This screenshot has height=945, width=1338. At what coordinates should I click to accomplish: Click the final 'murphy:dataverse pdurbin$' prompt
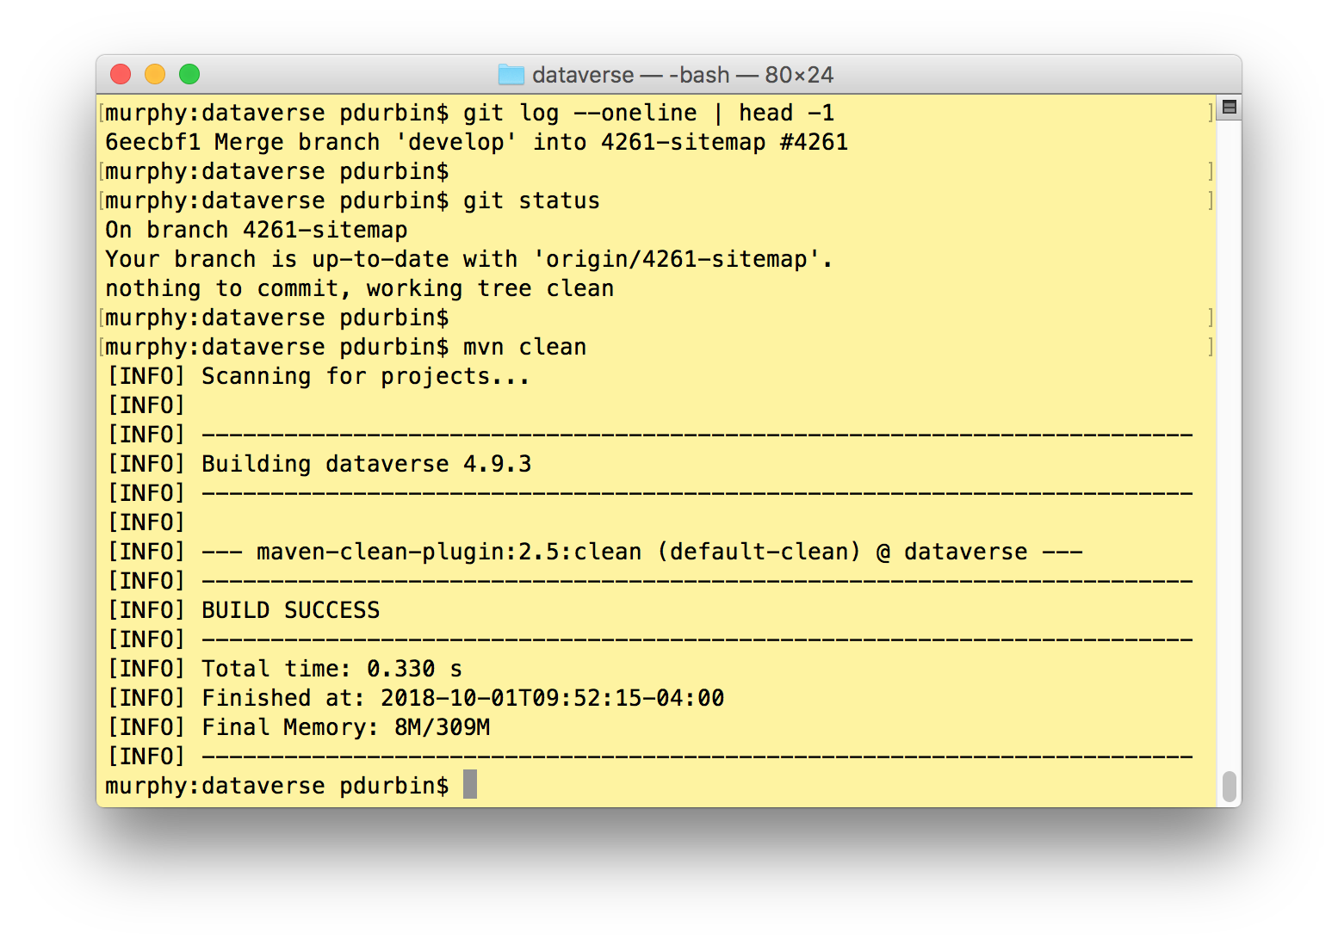(276, 787)
